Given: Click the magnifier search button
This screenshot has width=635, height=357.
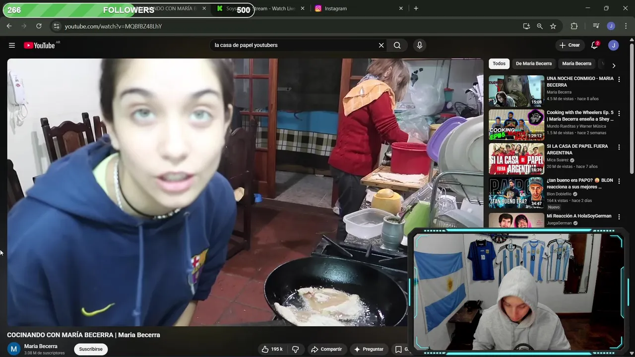Looking at the screenshot, I should click(397, 45).
